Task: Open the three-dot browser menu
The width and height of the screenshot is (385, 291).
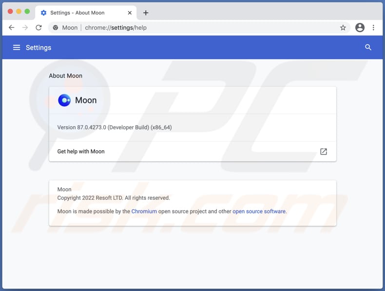Action: (373, 27)
